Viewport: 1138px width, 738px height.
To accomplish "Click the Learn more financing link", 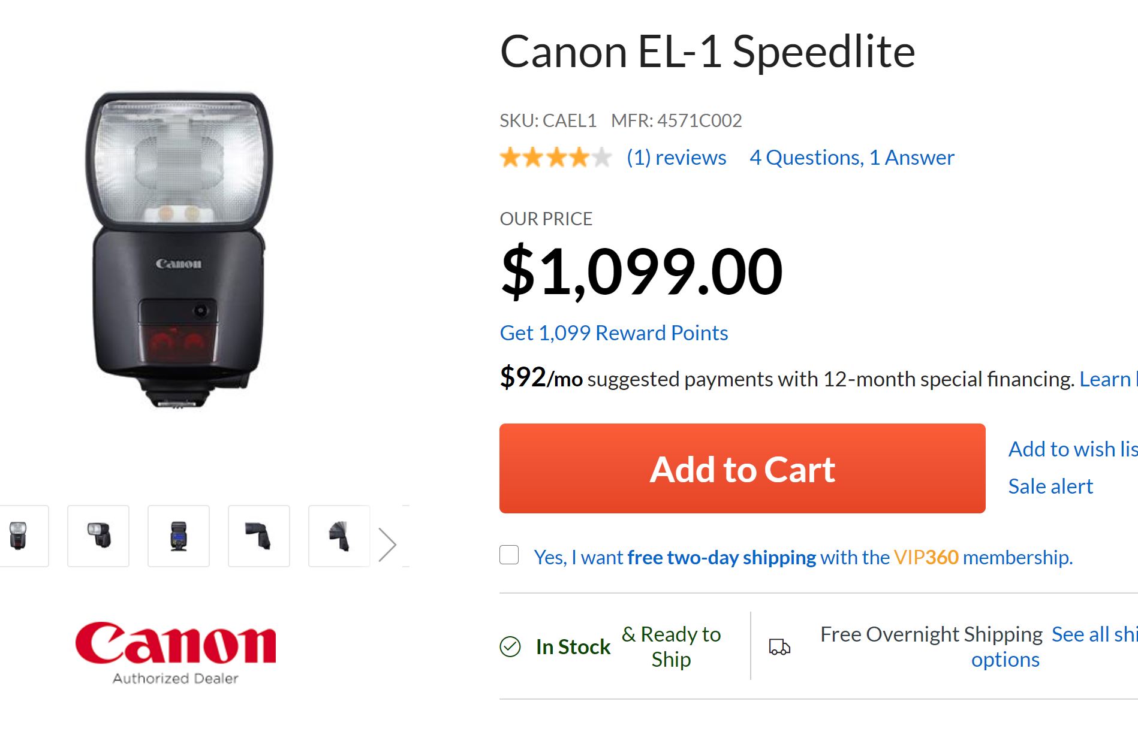I will (x=1107, y=379).
